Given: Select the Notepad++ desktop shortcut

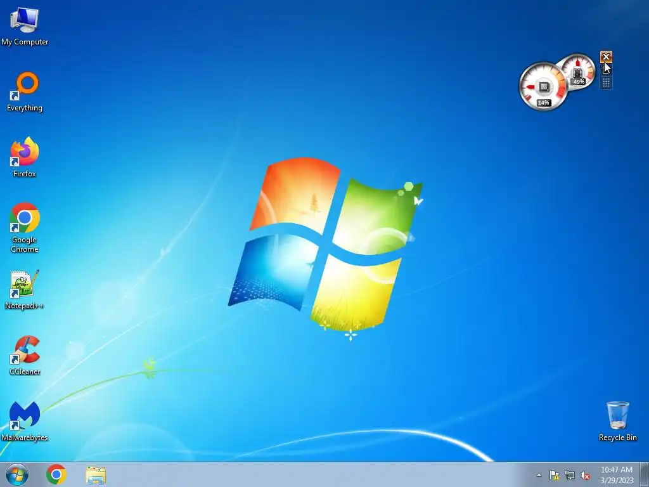Looking at the screenshot, I should 25,290.
